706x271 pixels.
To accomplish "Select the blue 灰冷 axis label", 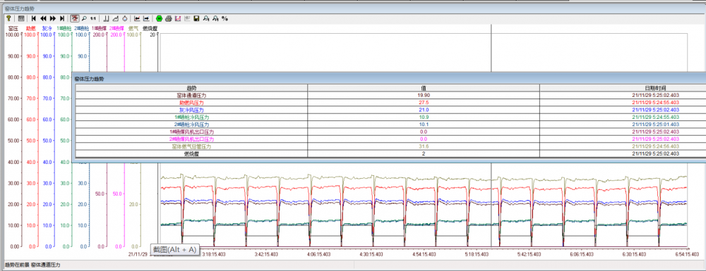I will point(47,28).
